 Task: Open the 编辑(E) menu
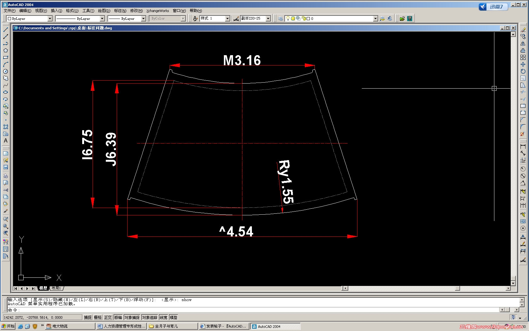[x=25, y=11]
